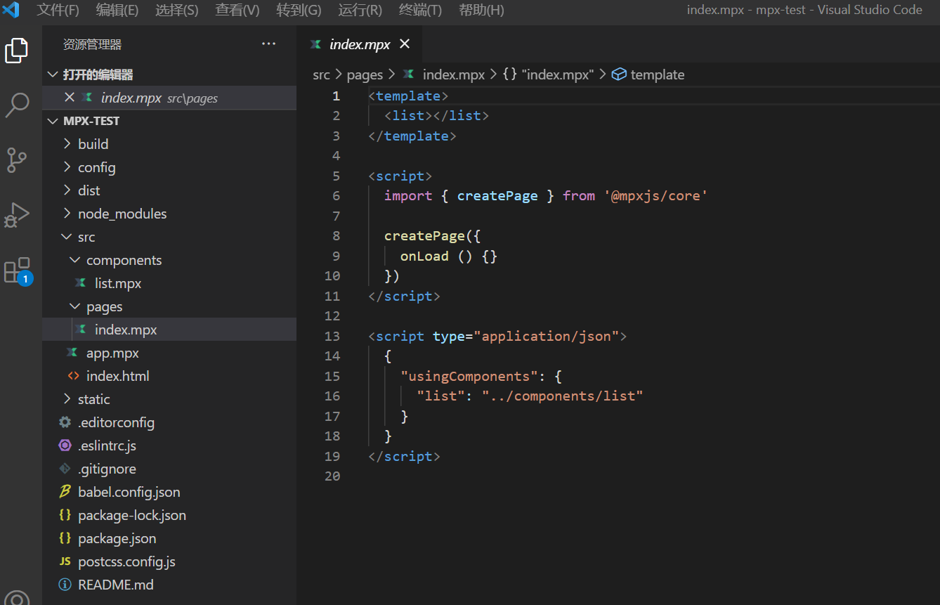This screenshot has width=940, height=605.
Task: Open the 编辑(E) menu
Action: (x=117, y=10)
